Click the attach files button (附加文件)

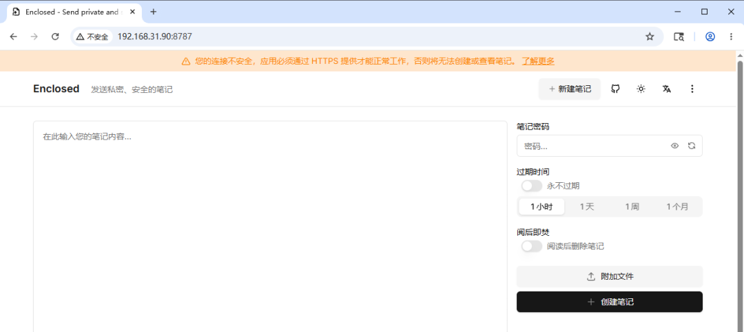(609, 276)
